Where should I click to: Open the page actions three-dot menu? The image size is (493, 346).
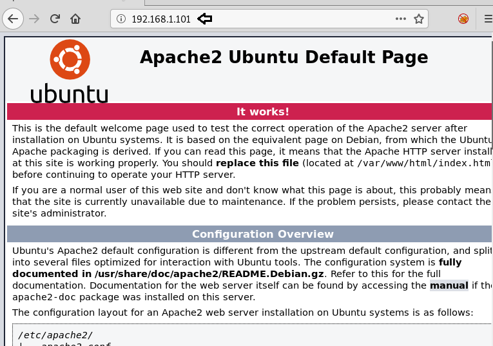[x=401, y=19]
